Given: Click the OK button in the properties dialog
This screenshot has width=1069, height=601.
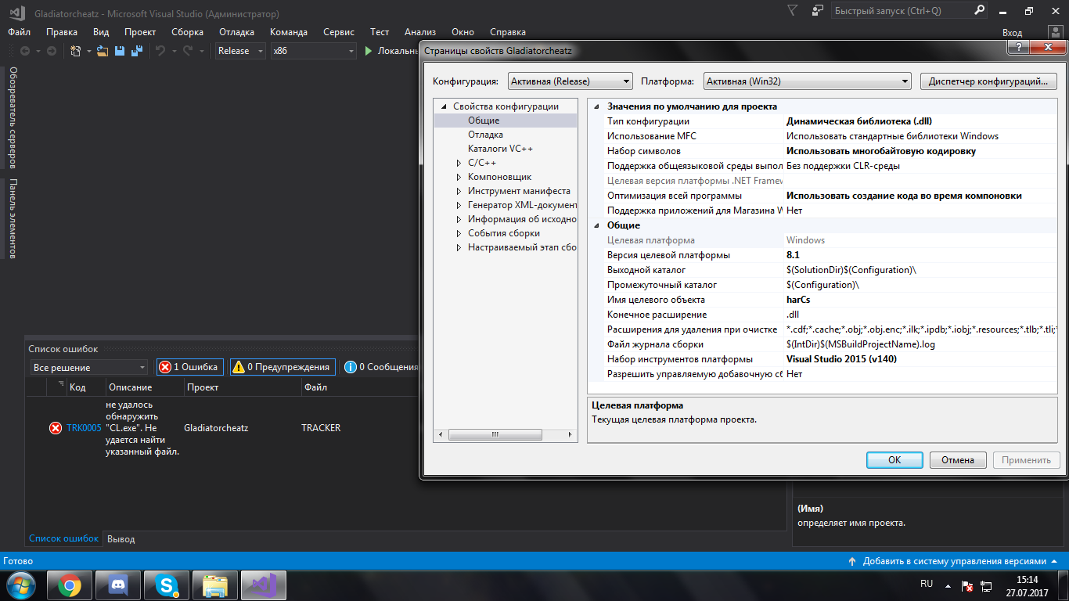Looking at the screenshot, I should 894,460.
